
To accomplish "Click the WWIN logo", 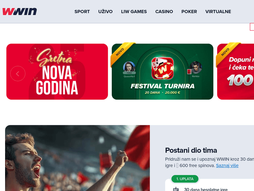I will point(20,12).
